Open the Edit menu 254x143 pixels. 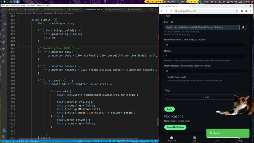8,6
